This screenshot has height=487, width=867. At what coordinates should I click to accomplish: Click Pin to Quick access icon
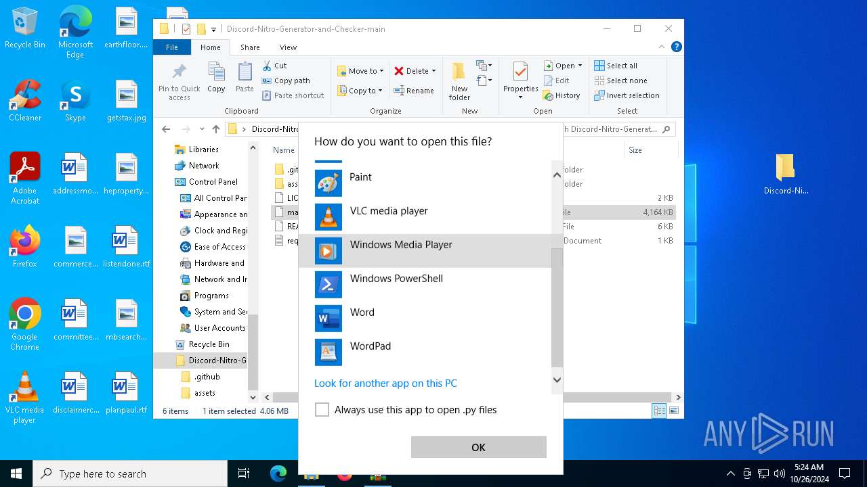(x=179, y=81)
